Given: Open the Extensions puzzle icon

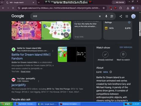Looking at the screenshot, I should [120, 8].
